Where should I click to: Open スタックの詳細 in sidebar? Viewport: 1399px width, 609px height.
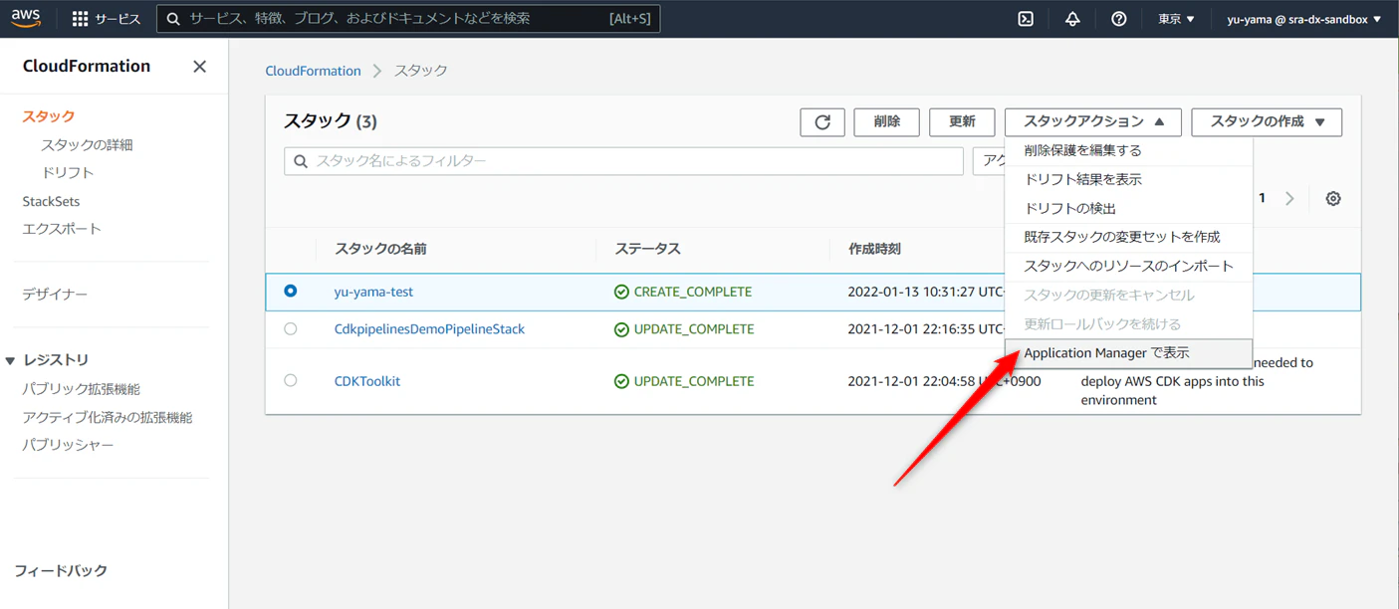[x=87, y=144]
